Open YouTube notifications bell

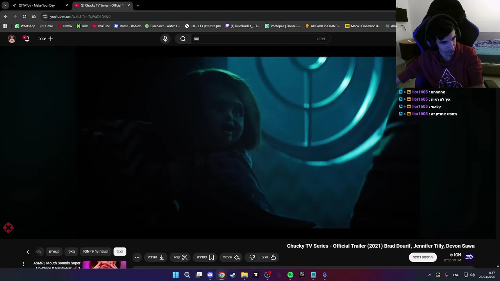click(x=26, y=39)
